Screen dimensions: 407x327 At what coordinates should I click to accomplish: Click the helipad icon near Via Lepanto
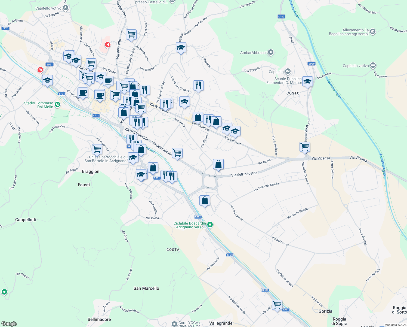[x=40, y=70]
